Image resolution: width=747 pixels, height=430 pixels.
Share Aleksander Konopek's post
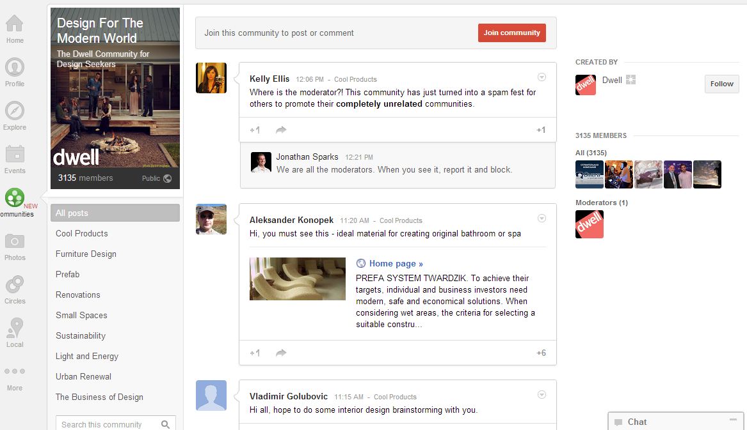point(280,352)
